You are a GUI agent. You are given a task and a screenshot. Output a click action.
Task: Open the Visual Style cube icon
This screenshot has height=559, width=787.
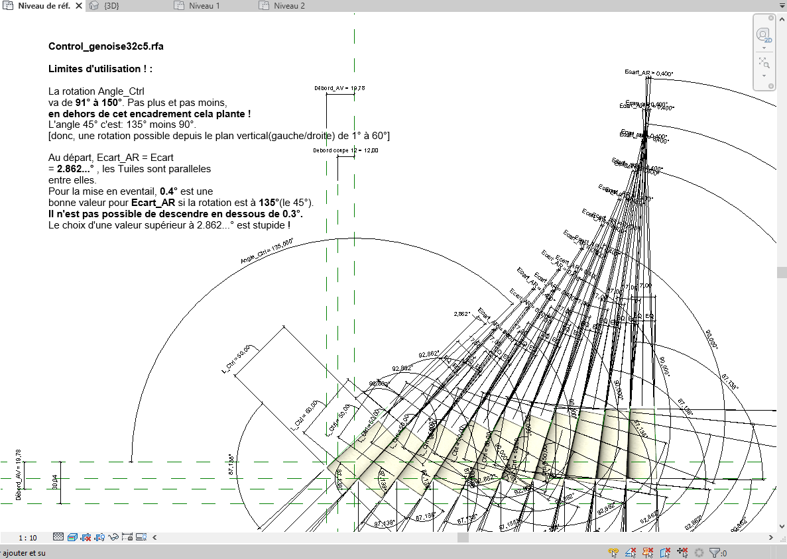point(72,537)
